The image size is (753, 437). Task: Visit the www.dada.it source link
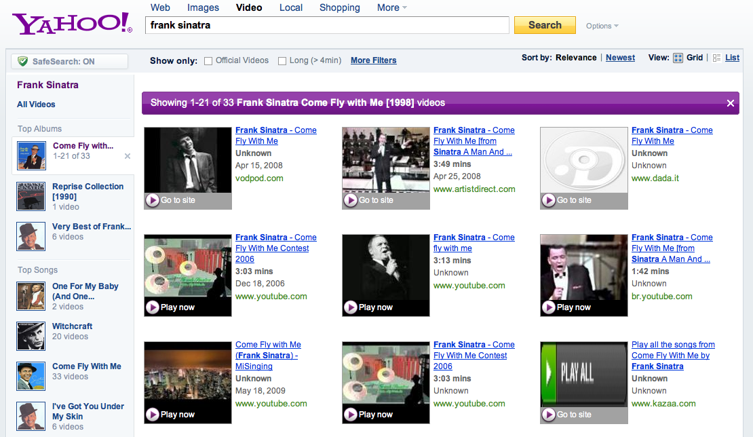[655, 178]
